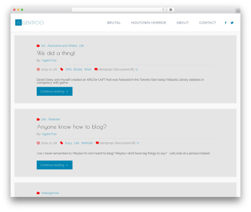The width and height of the screenshot is (251, 212).
Task: Open the Art category link
Action: pos(43,46)
